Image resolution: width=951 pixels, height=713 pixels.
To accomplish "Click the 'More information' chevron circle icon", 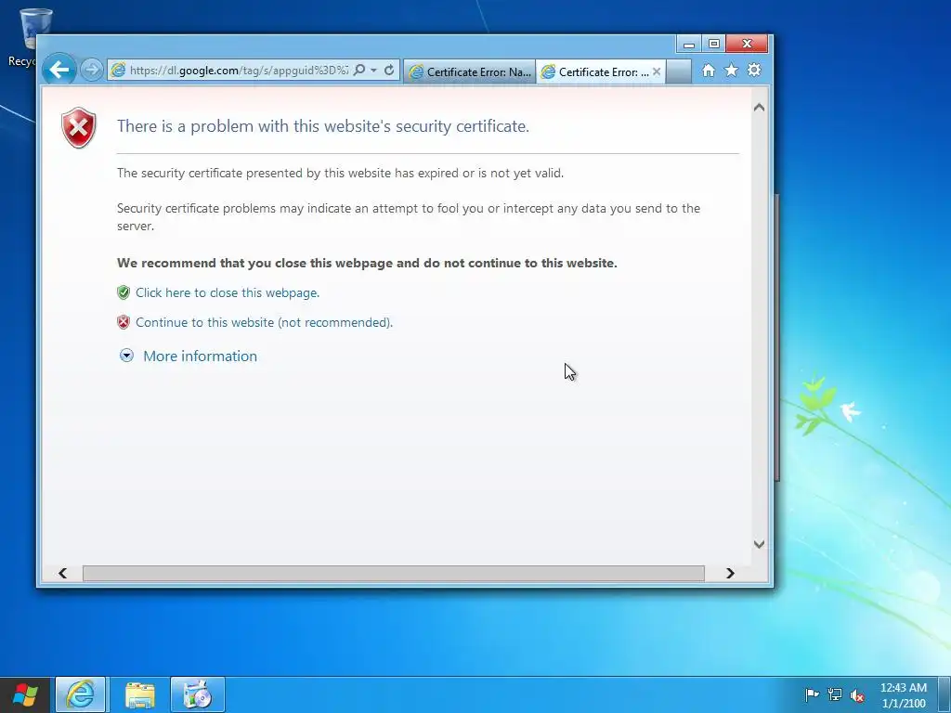I will [126, 356].
